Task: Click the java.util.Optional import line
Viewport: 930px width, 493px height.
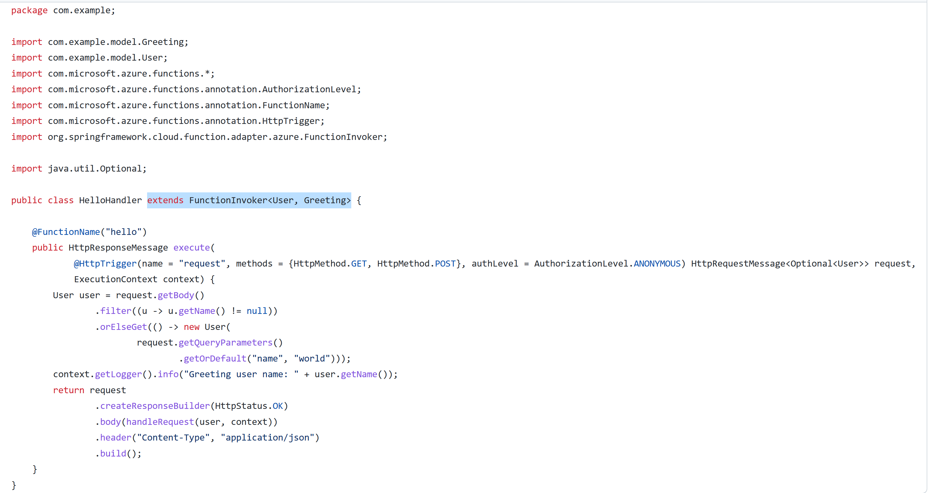Action: [x=79, y=168]
